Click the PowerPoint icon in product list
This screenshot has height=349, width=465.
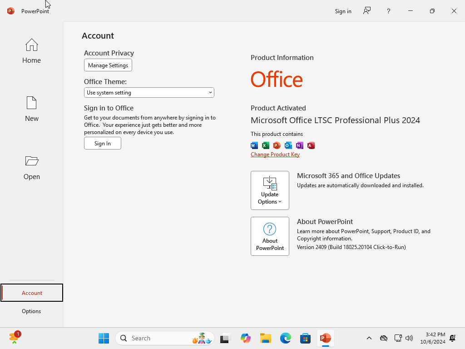click(277, 145)
